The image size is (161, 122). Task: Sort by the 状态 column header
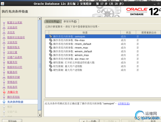coord(128,33)
